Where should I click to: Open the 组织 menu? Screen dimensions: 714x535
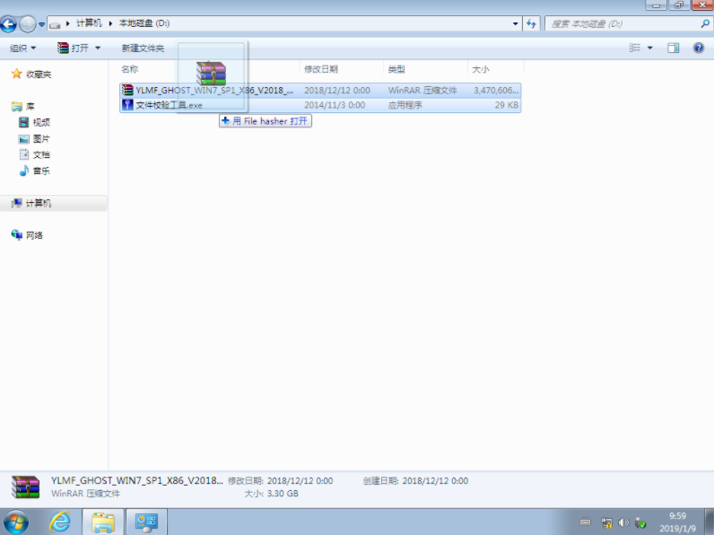tap(22, 48)
